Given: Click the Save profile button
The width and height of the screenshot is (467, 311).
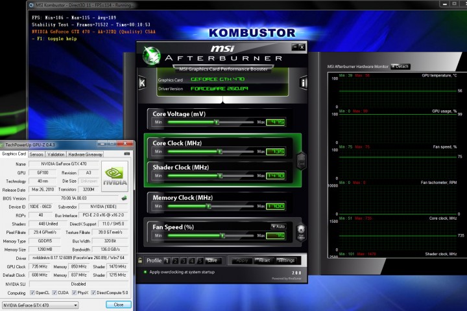Looking at the screenshot, I should 213,260.
